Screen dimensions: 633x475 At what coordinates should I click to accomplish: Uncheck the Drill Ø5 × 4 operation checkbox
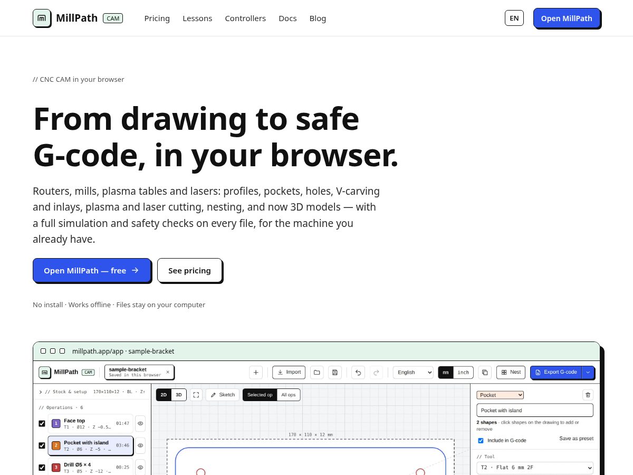pos(42,468)
